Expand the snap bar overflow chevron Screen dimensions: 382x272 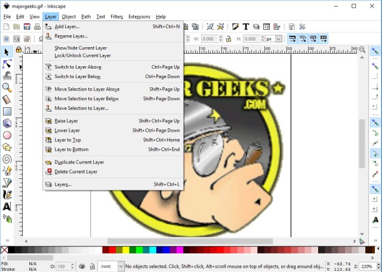point(375,240)
